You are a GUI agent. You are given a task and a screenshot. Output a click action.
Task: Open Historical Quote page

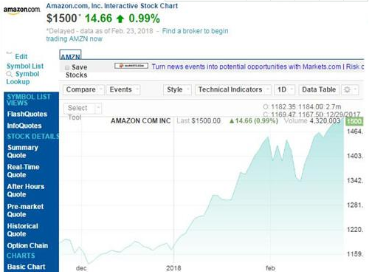(22, 230)
